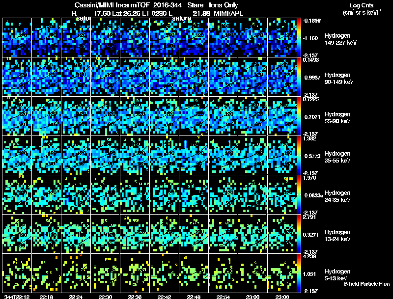Click the 22:42 time axis label

tap(164, 297)
